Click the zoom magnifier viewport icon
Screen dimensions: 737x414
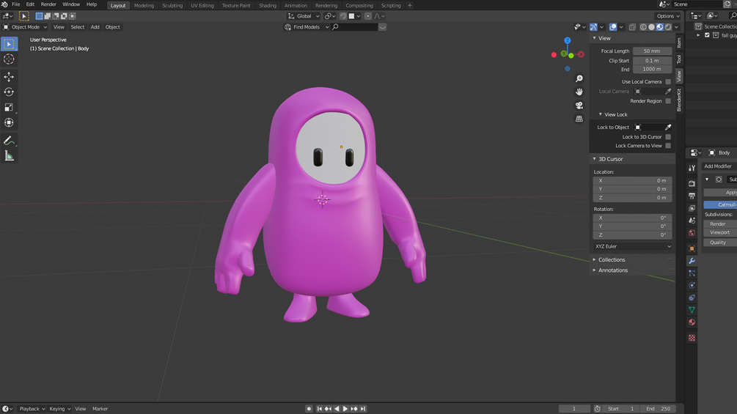click(x=579, y=78)
